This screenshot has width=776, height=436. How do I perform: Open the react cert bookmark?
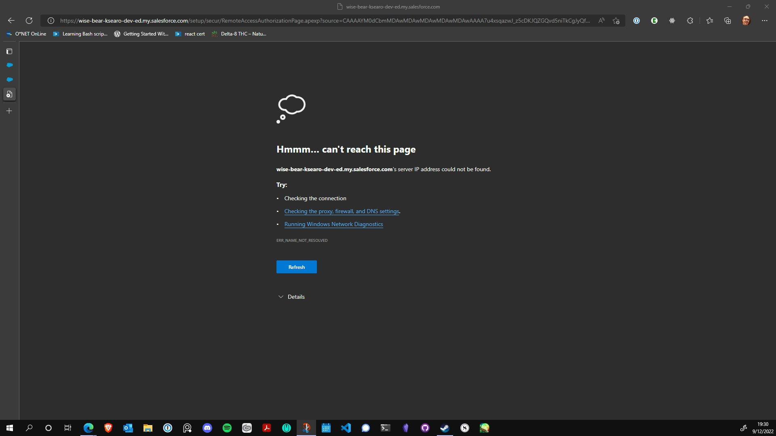190,34
